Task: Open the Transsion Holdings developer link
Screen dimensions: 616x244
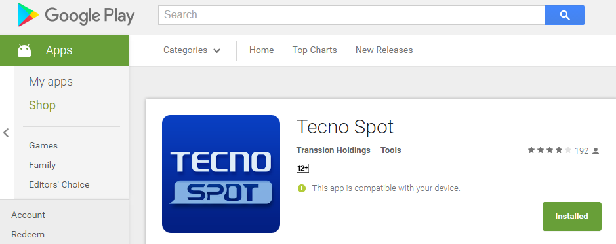Action: pyautogui.click(x=333, y=150)
